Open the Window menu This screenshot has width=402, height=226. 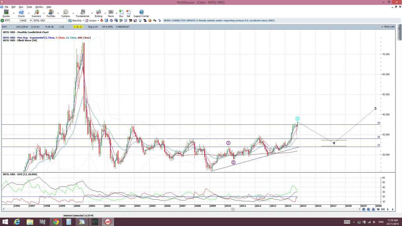(39, 7)
